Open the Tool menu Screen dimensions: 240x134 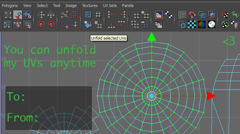point(57,6)
